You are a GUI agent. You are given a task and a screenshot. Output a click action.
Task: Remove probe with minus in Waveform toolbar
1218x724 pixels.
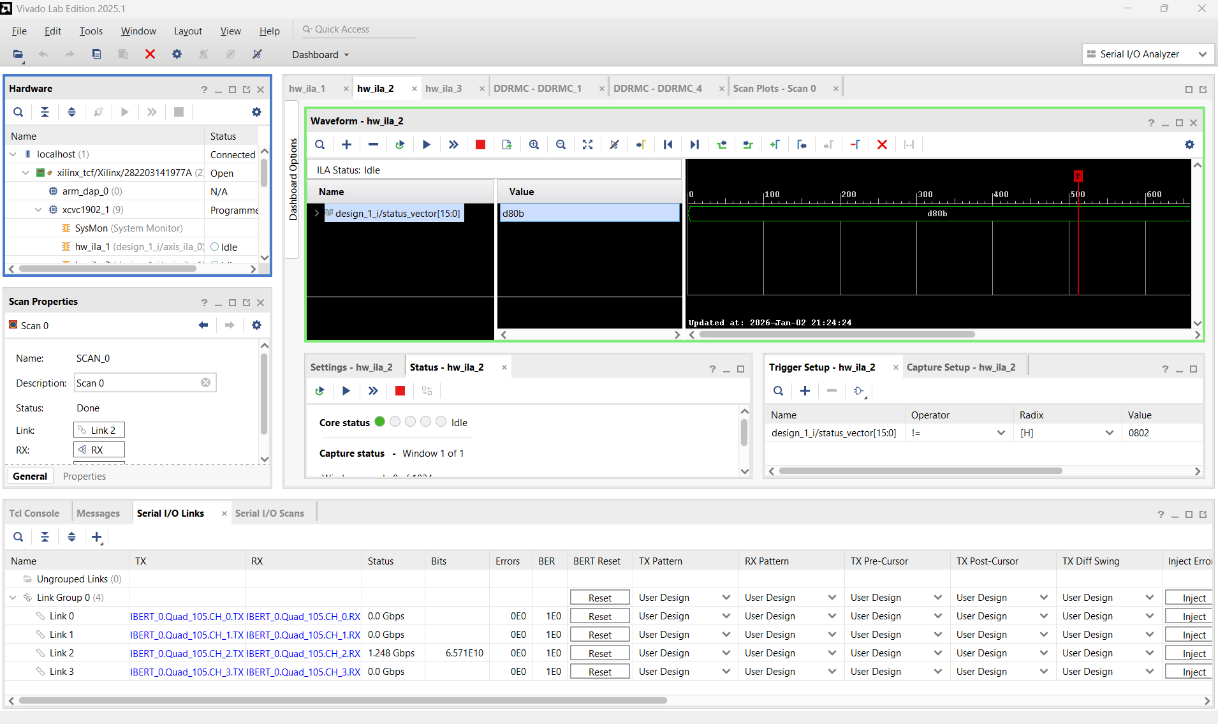(373, 145)
